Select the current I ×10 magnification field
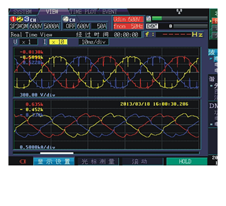The width and height of the screenshot is (226, 206). click(58, 42)
